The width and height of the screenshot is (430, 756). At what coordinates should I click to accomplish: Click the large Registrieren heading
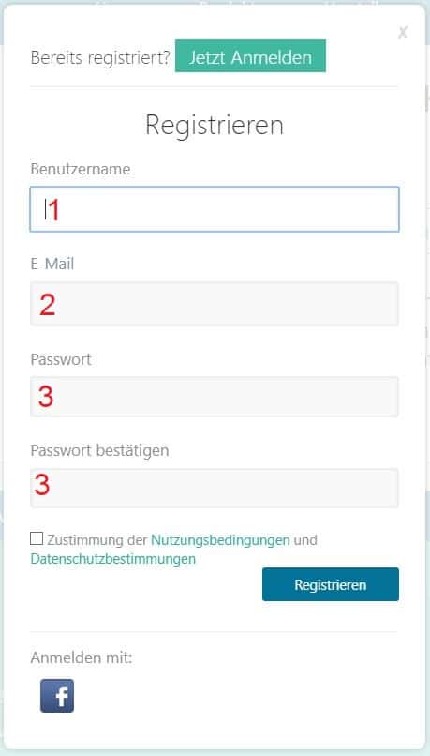click(215, 125)
